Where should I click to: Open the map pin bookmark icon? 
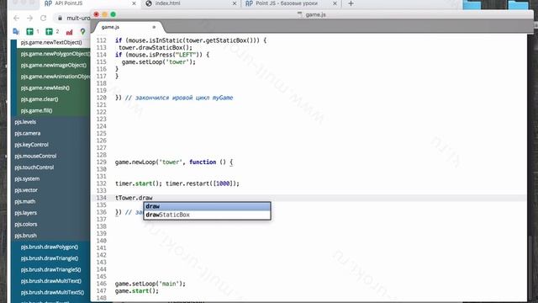point(82,32)
